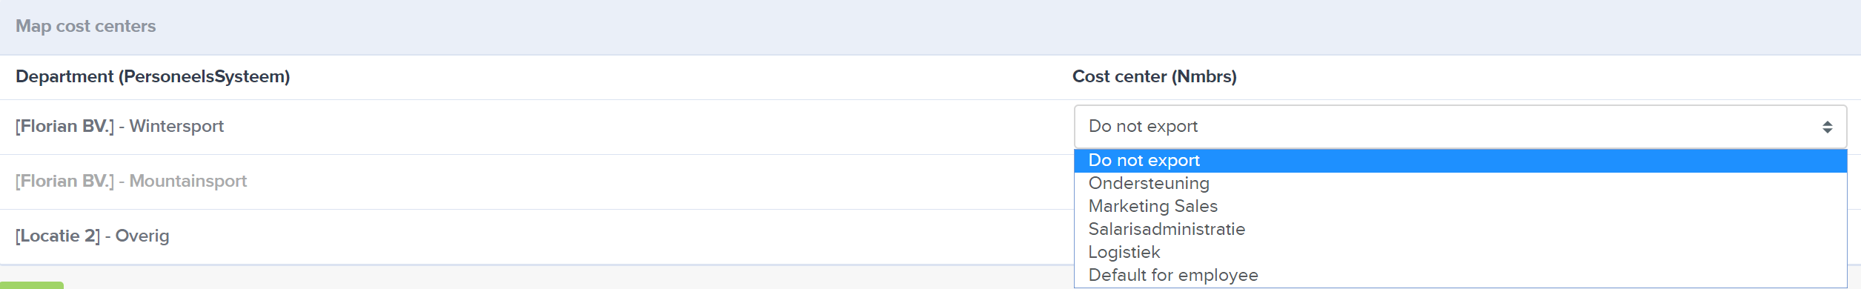The image size is (1861, 289).
Task: Click the [Locatie 2] location prefix
Action: coord(58,236)
